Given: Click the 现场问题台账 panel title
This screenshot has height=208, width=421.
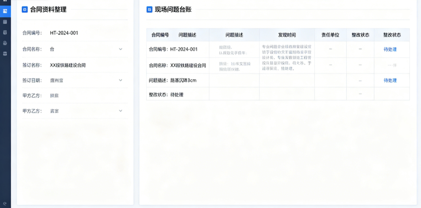Looking at the screenshot, I should coord(173,9).
